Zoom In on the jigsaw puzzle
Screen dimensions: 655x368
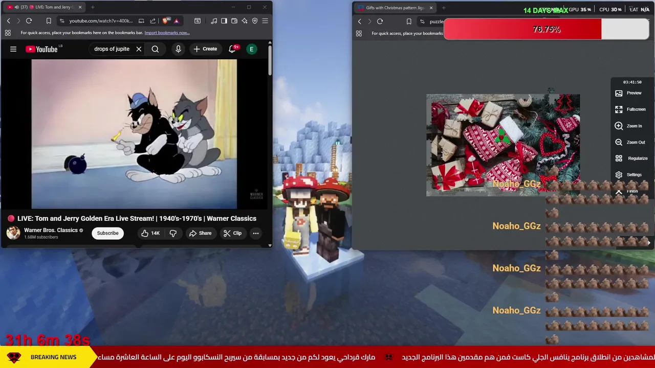coord(628,126)
